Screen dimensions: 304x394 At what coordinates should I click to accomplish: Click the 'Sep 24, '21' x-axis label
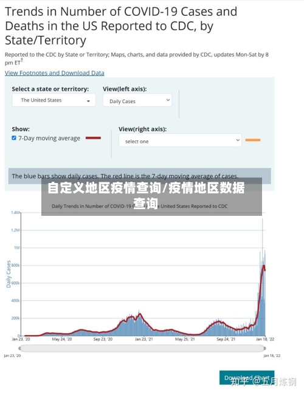[x=226, y=339]
